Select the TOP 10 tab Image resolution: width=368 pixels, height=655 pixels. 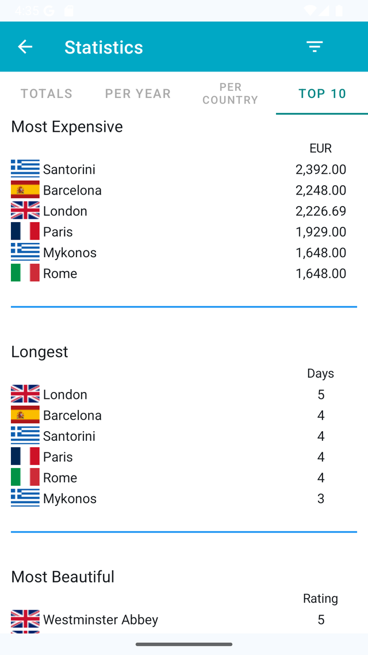pyautogui.click(x=321, y=94)
